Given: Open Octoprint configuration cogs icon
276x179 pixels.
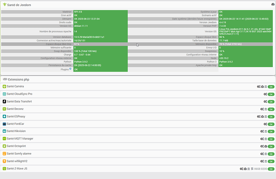Looking at the screenshot, I should coord(262,146).
